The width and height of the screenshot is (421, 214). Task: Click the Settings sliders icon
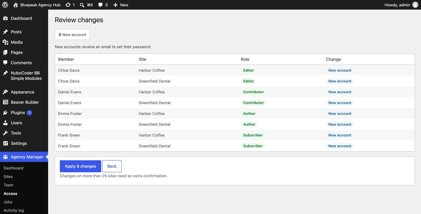(5, 143)
